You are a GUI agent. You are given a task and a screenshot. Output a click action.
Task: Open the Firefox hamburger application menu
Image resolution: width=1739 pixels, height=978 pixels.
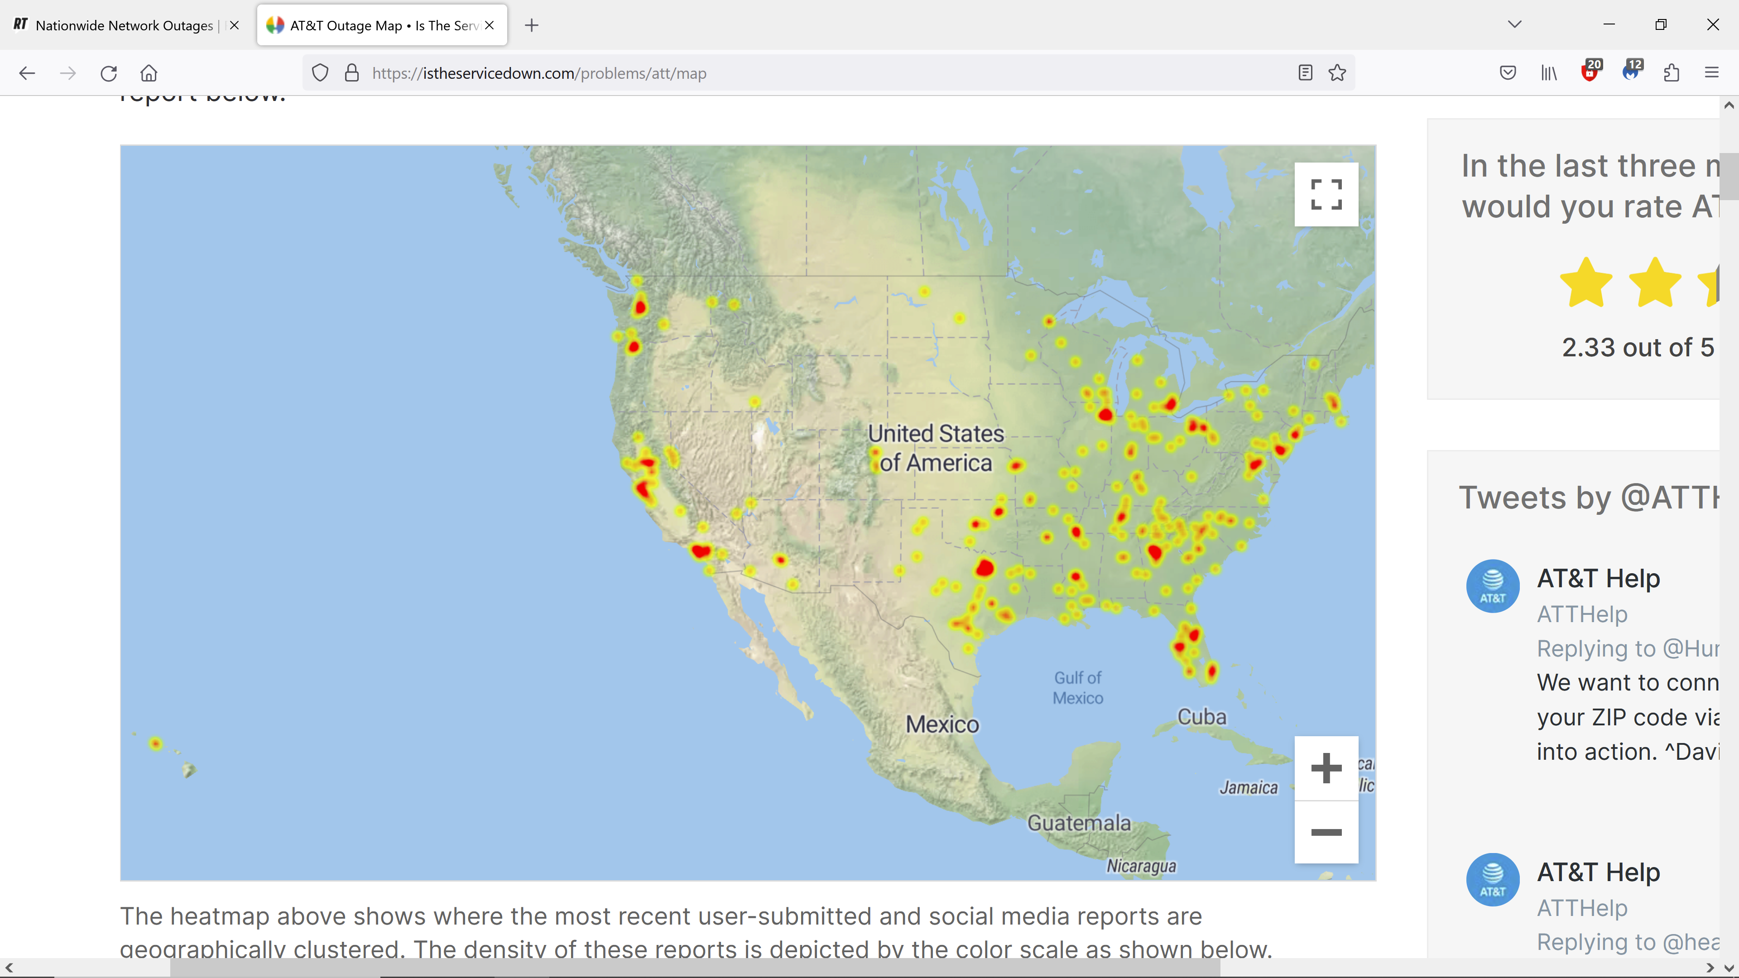[1711, 73]
